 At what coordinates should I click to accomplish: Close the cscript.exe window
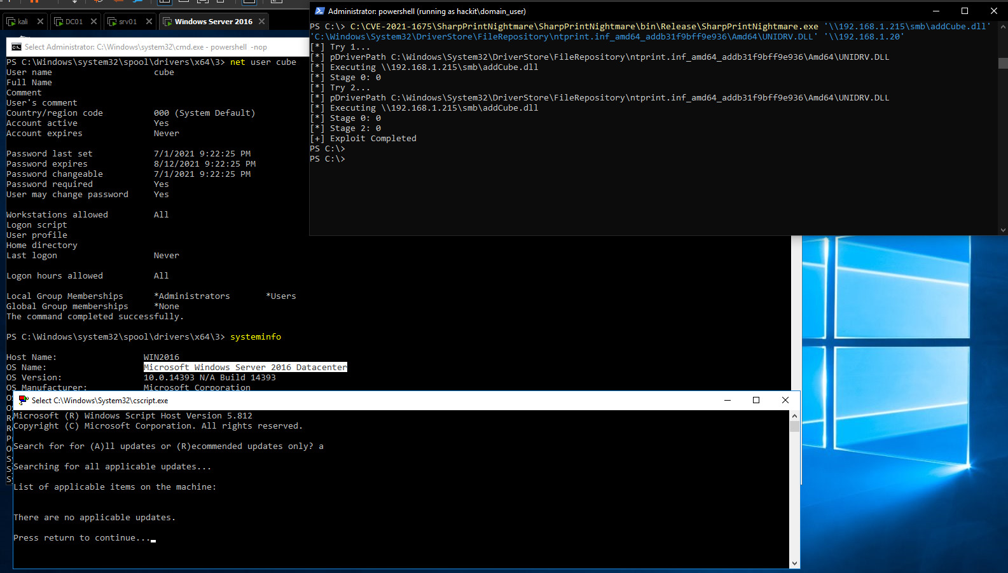coord(785,400)
